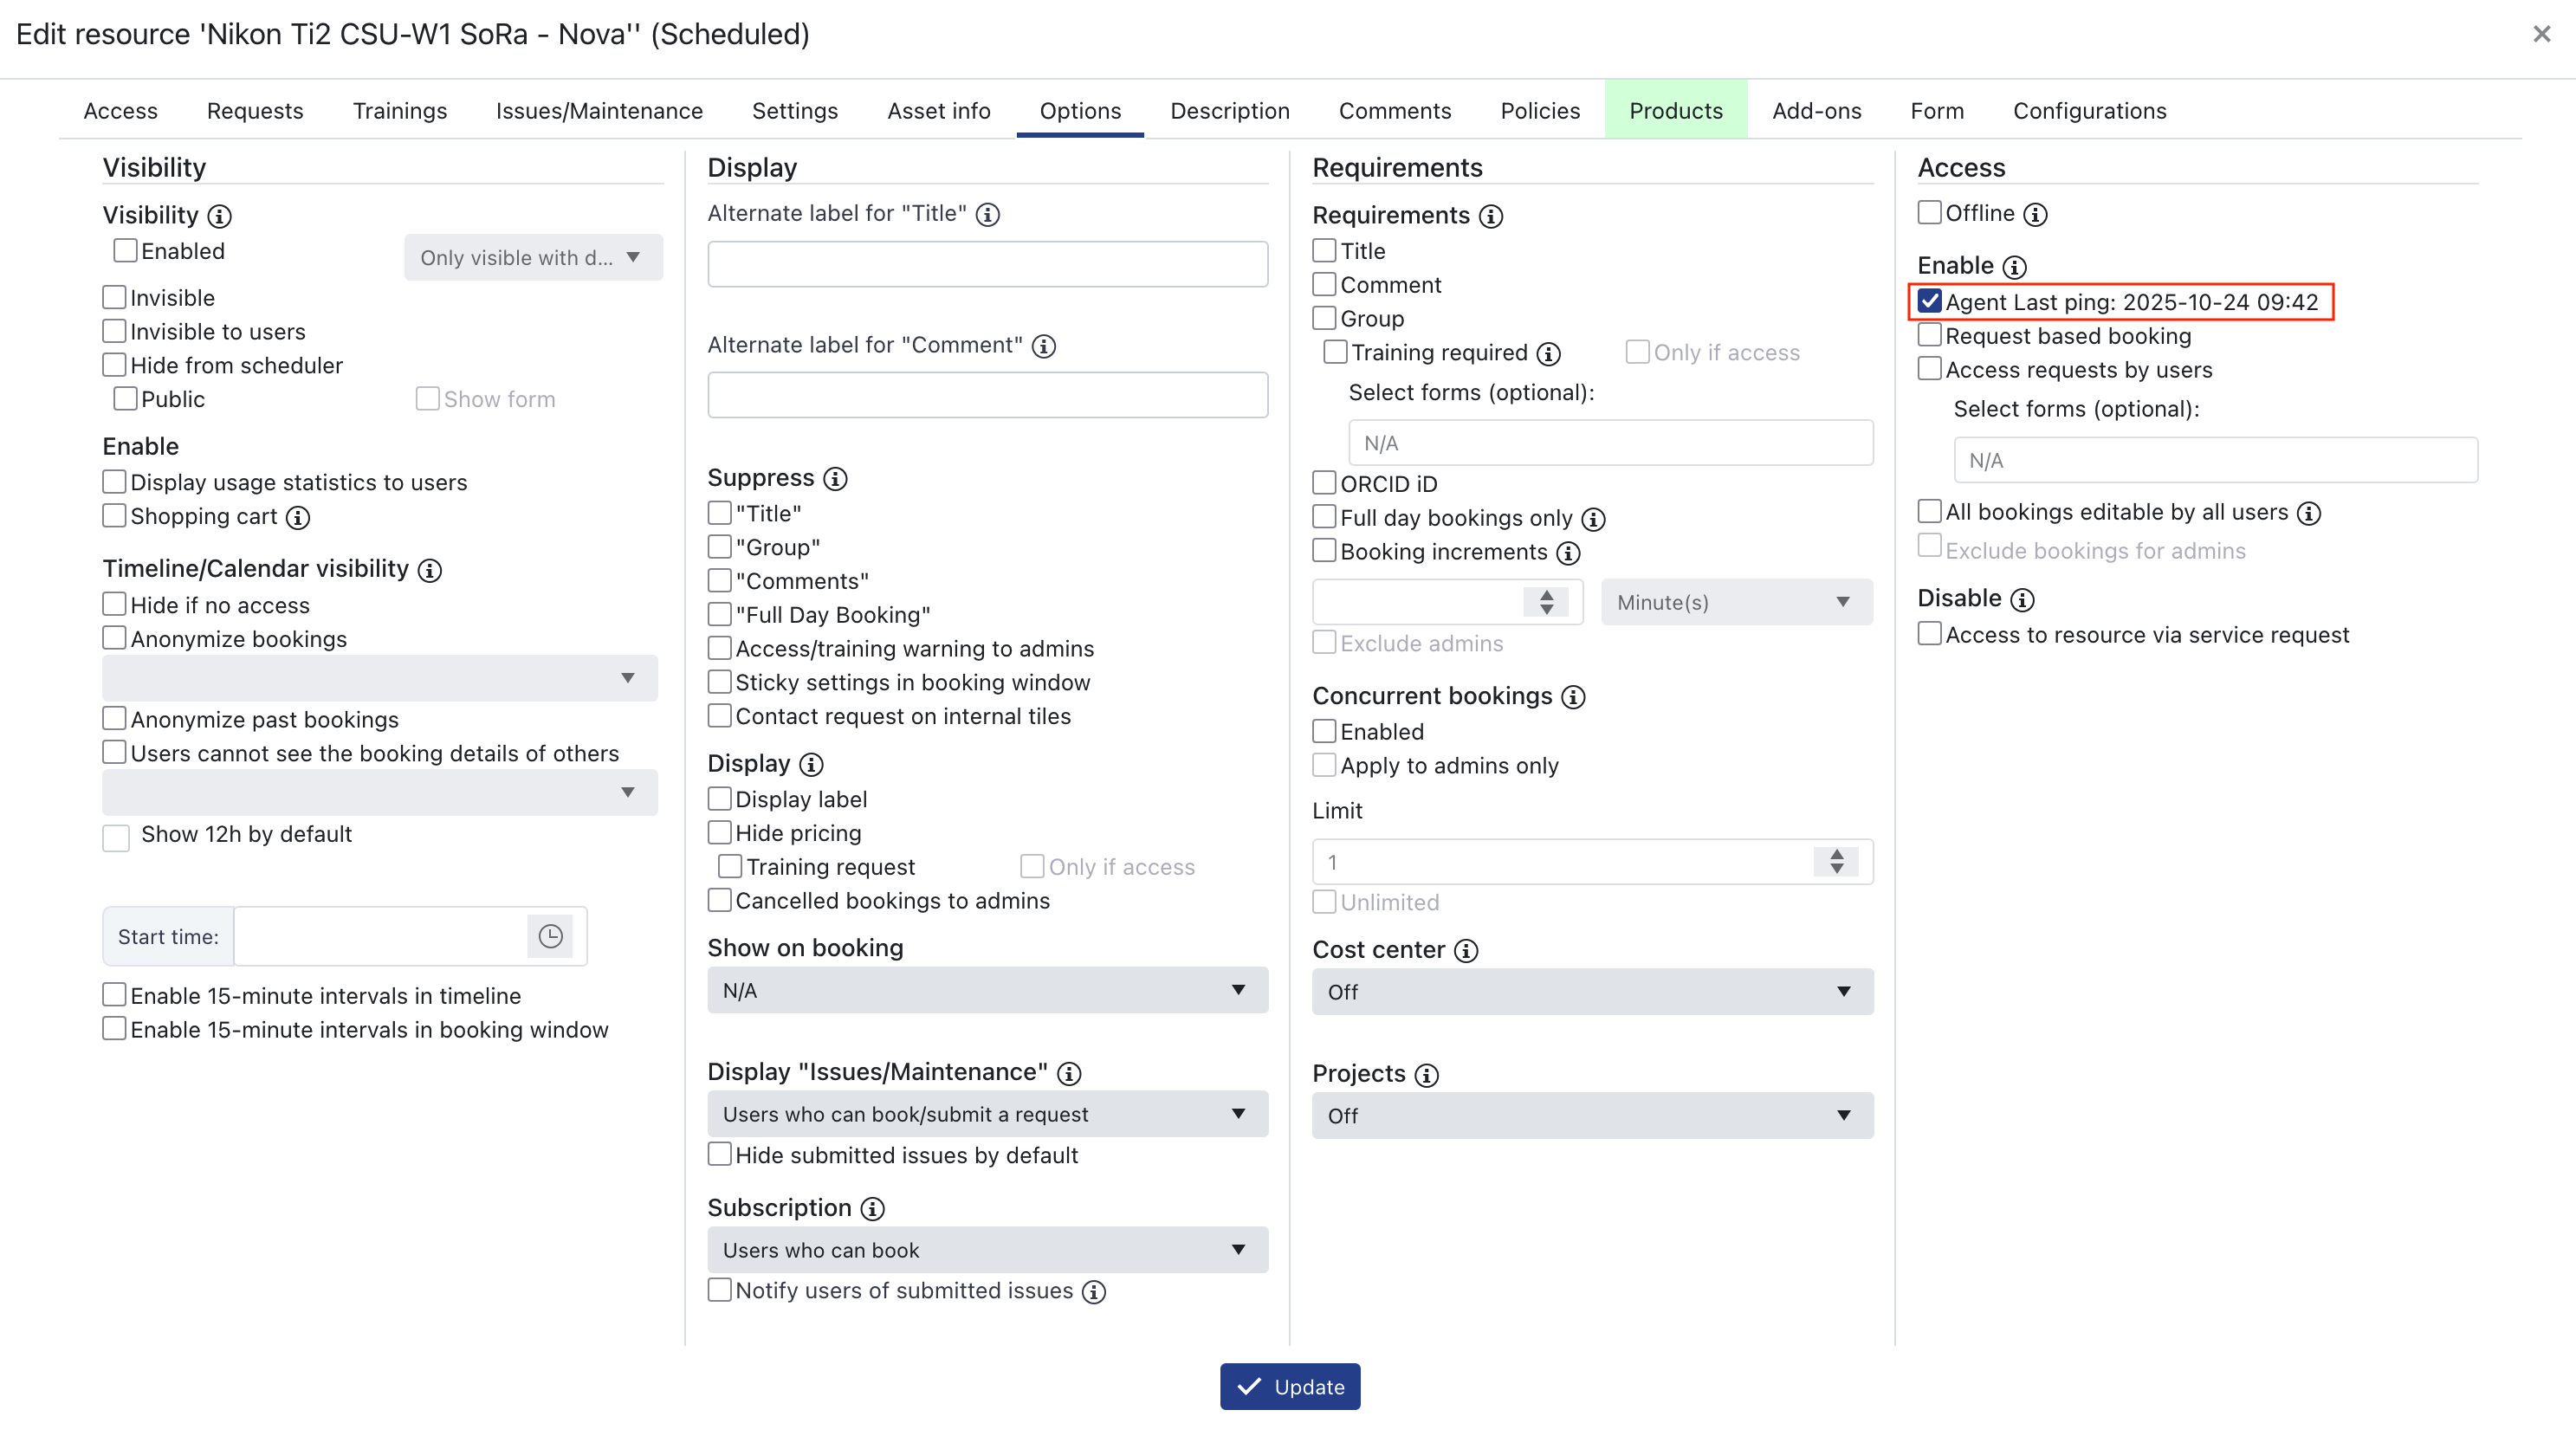
Task: Open clock icon in Start time field
Action: [x=550, y=936]
